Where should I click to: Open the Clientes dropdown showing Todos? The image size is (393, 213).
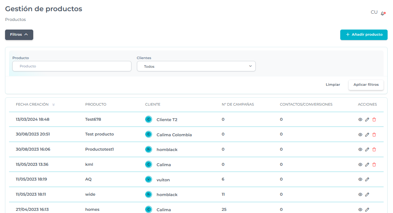pos(196,66)
